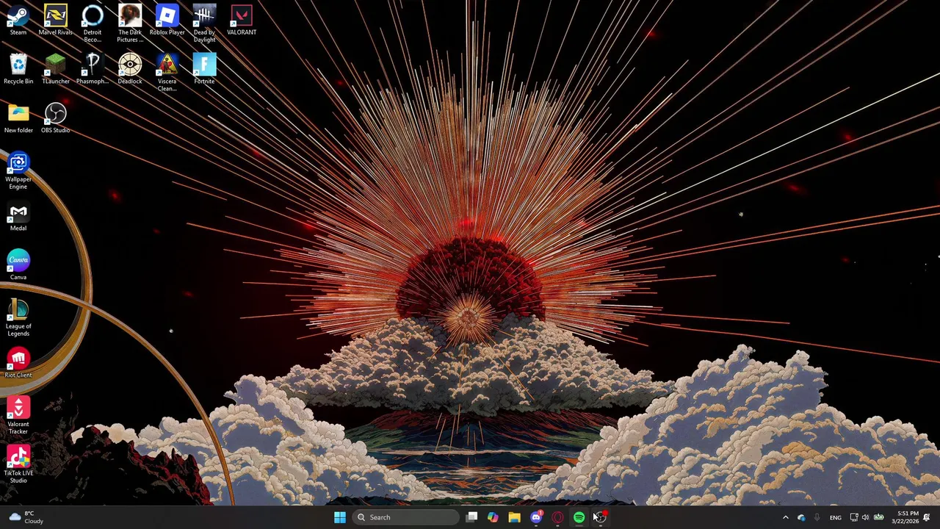940x529 pixels.
Task: Open File Explorer from the taskbar
Action: click(x=514, y=517)
